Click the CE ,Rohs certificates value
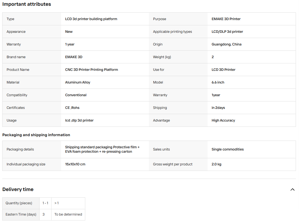The width and height of the screenshot is (299, 223). coord(72,108)
